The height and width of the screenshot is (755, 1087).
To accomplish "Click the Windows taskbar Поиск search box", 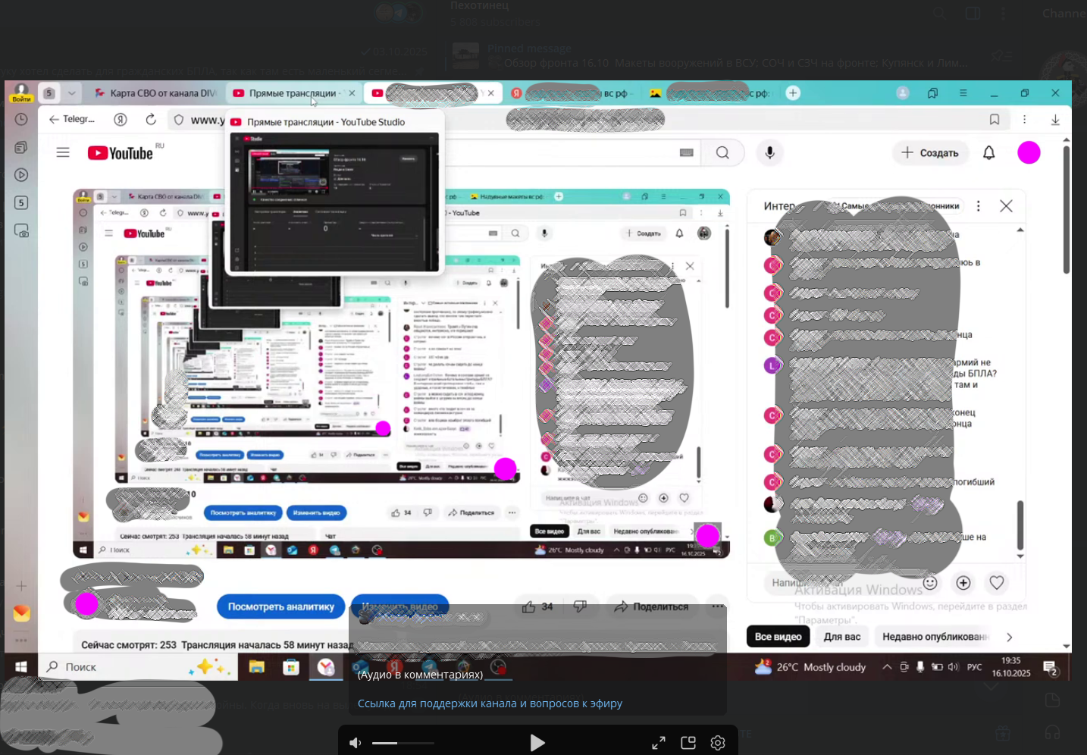I will point(138,667).
